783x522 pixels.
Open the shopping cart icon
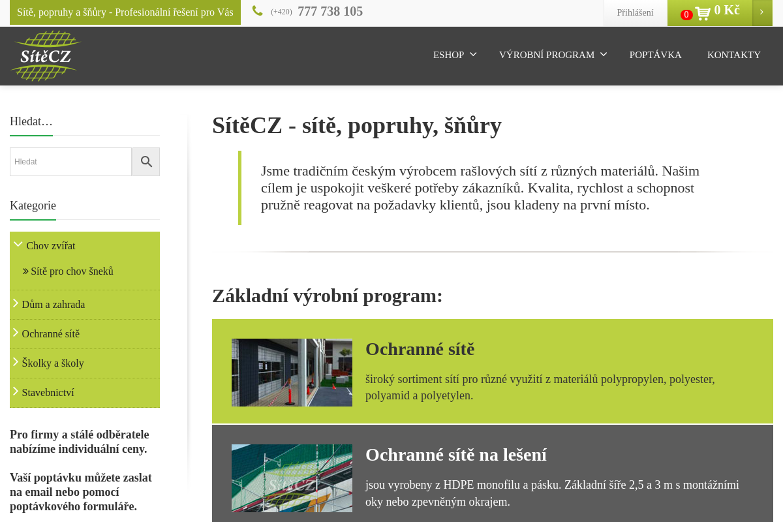click(703, 13)
